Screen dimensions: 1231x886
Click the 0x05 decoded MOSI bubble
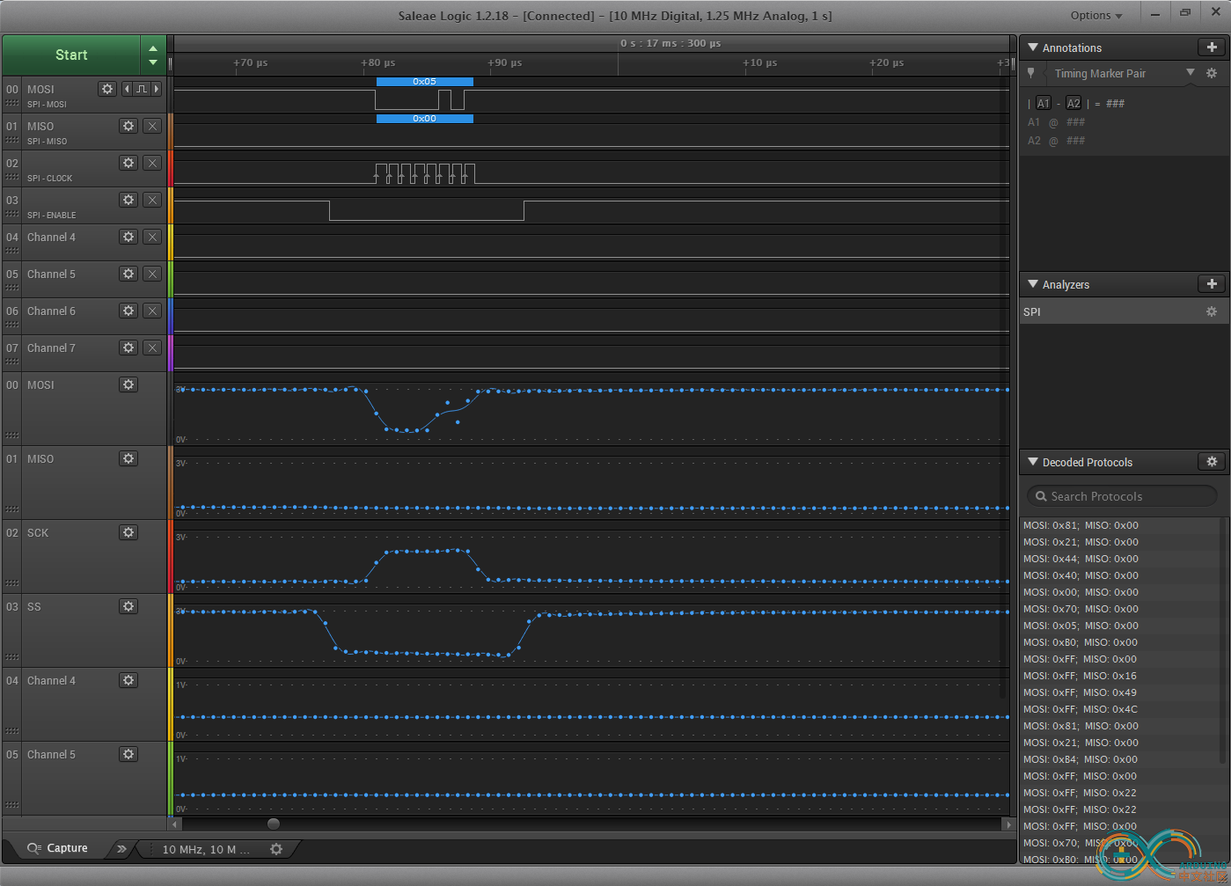424,82
